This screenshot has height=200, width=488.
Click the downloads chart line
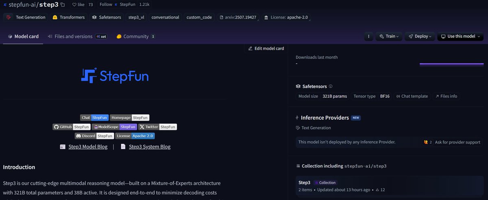(x=452, y=64)
